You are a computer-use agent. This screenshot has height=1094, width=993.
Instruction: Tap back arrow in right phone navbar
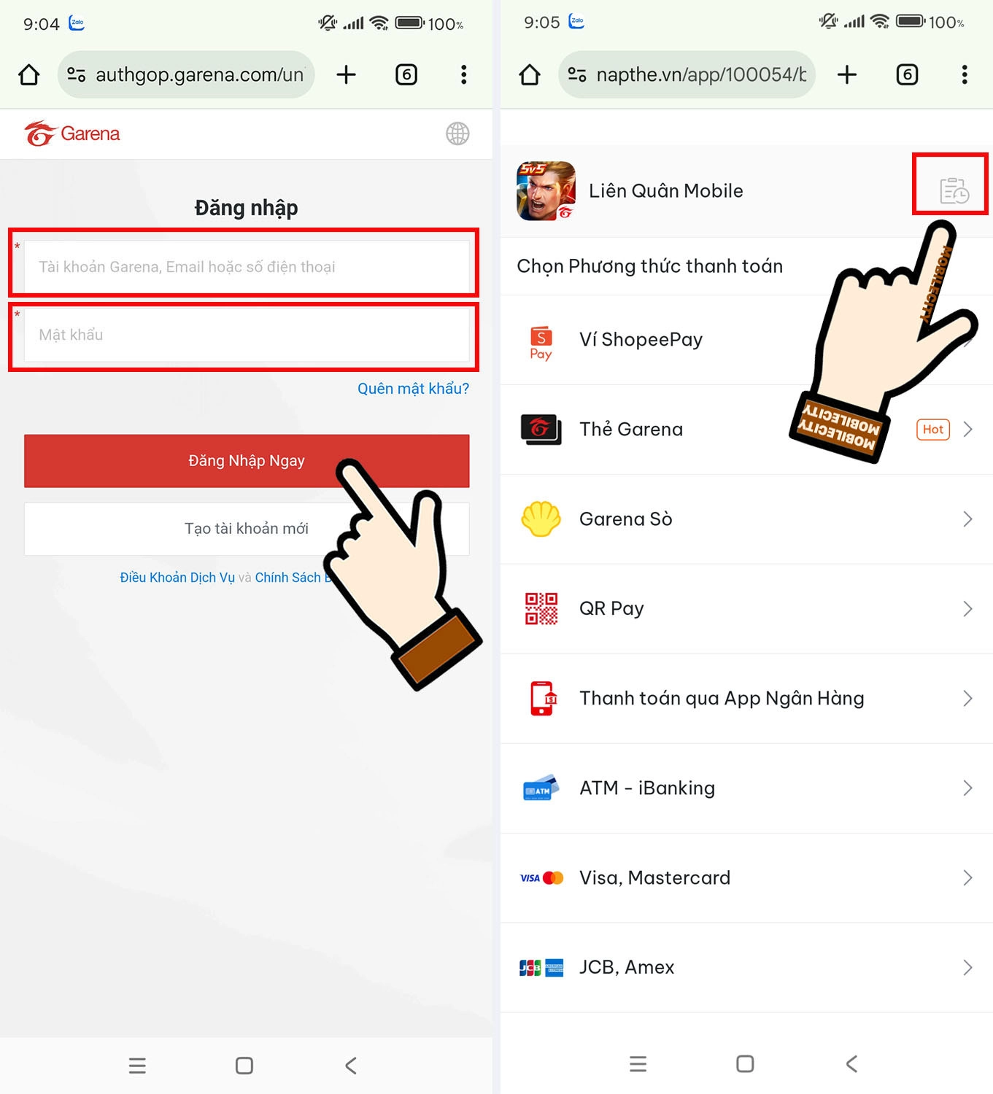pyautogui.click(x=851, y=1064)
